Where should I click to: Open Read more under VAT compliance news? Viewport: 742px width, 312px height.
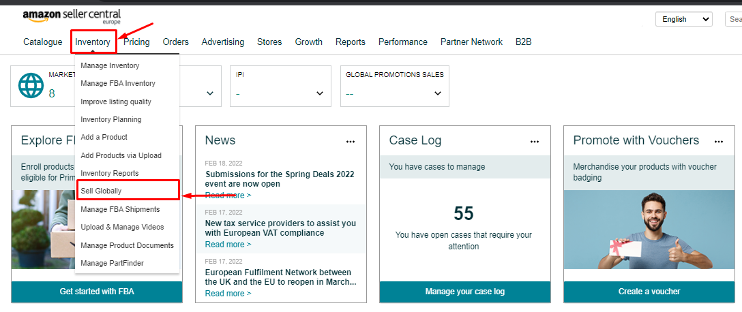click(228, 245)
